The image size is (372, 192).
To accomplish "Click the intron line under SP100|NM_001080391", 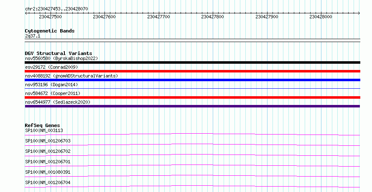I will point(193,176).
